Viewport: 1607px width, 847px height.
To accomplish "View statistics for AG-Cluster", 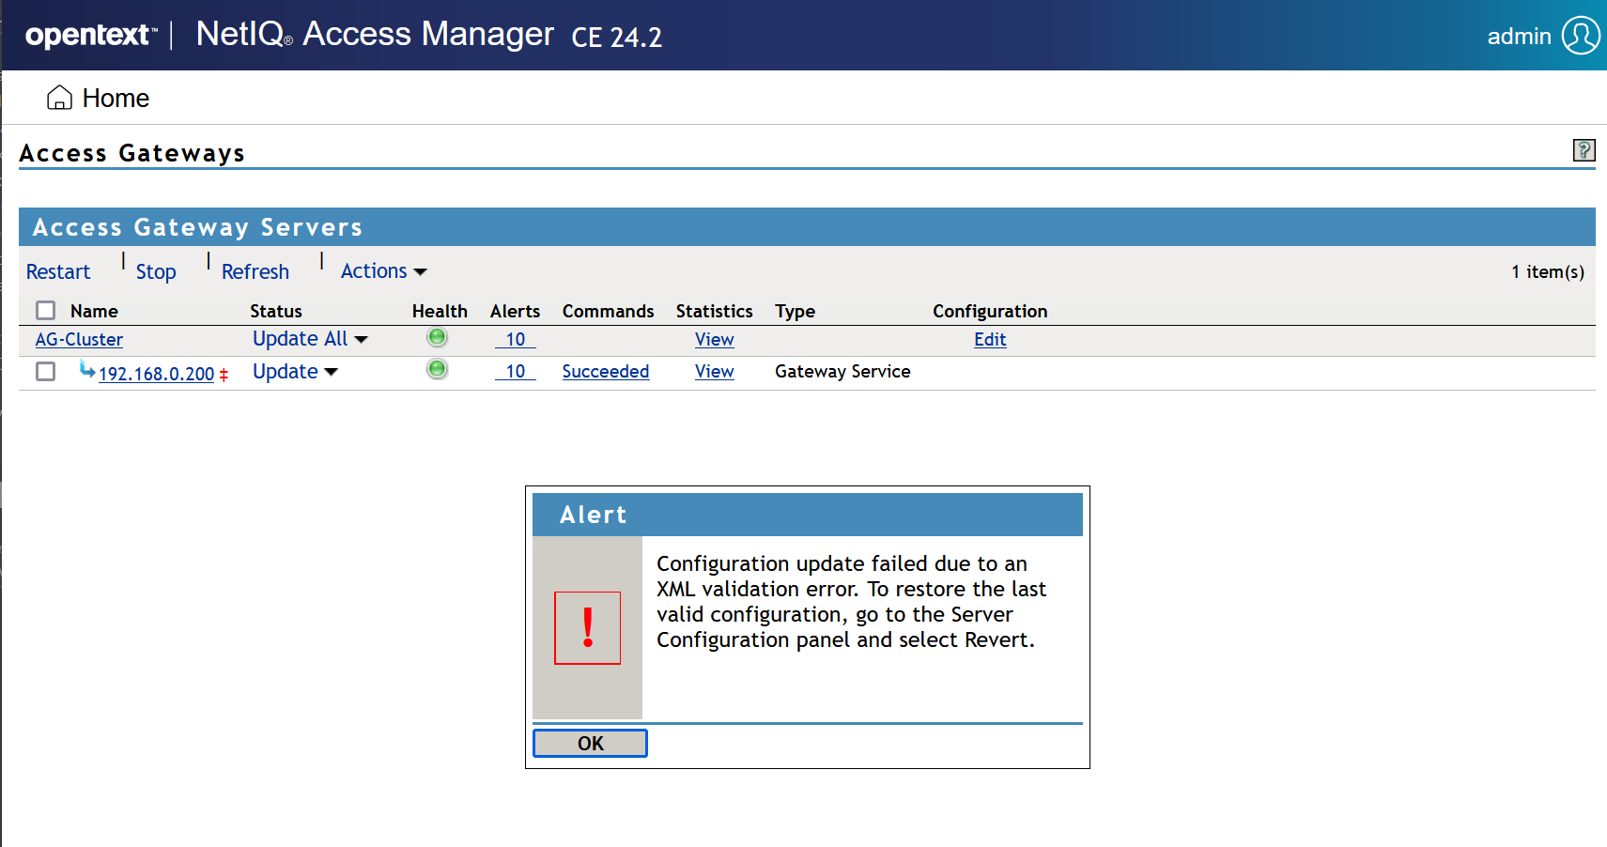I will pos(714,339).
